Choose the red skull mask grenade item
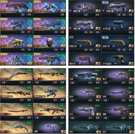The width and height of the screenshot is (135, 134). pos(50,42)
